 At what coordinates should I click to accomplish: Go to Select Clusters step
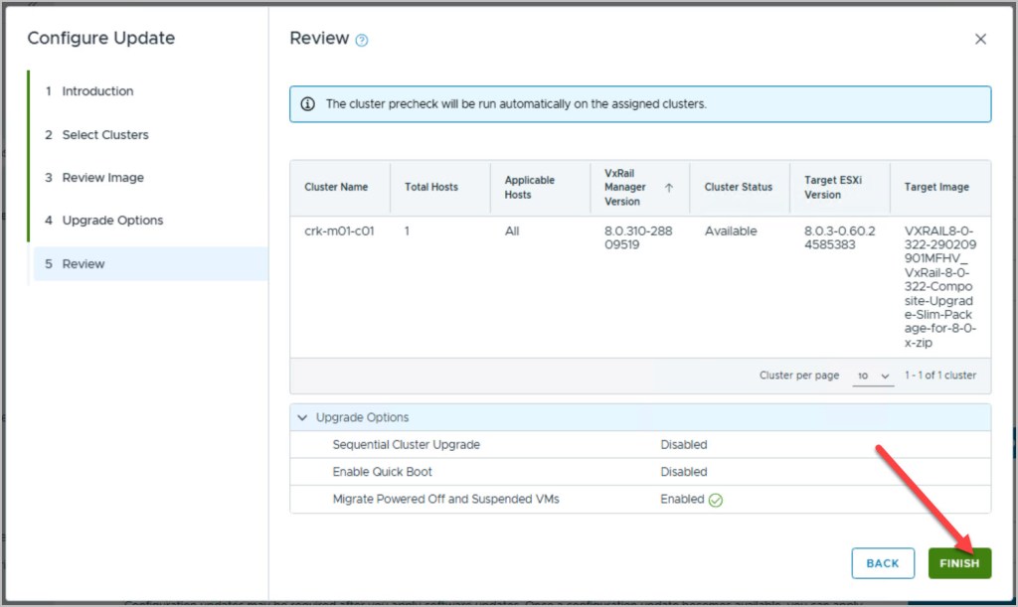pos(104,135)
